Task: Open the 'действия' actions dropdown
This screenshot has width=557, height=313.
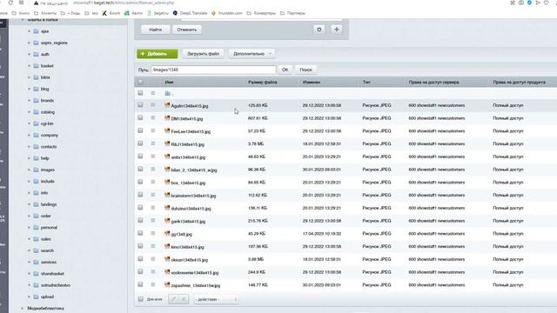Action: (216, 299)
